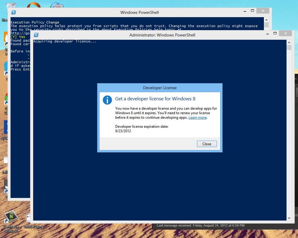Click scroll down arrow in Administrator PowerShell
The height and width of the screenshot is (238, 298).
click(x=289, y=218)
